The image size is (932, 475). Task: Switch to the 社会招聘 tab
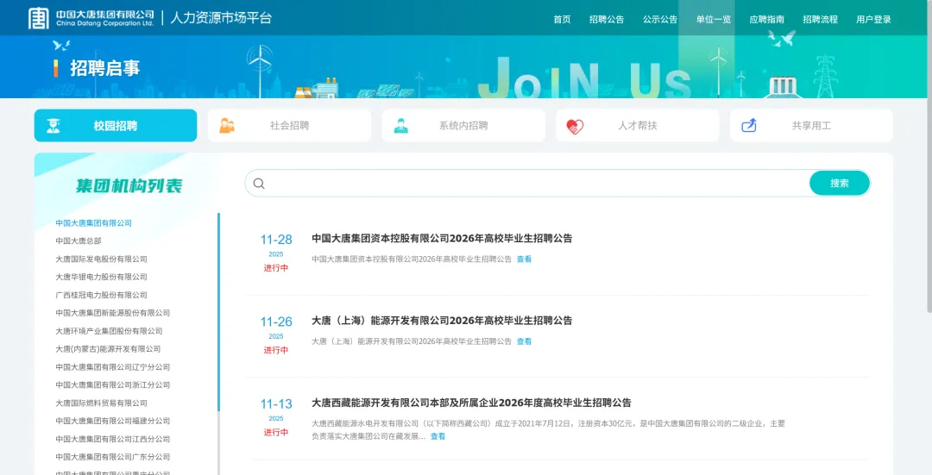[289, 125]
